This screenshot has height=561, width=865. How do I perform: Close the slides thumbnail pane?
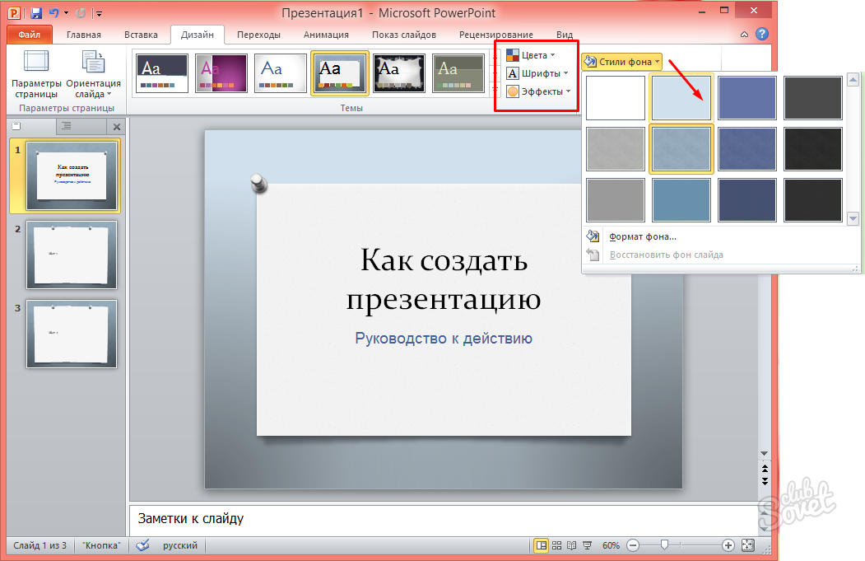point(116,127)
